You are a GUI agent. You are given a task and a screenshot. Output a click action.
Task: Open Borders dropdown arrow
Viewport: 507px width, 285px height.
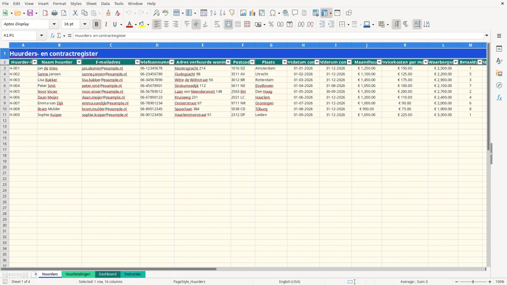pyautogui.click(x=348, y=24)
